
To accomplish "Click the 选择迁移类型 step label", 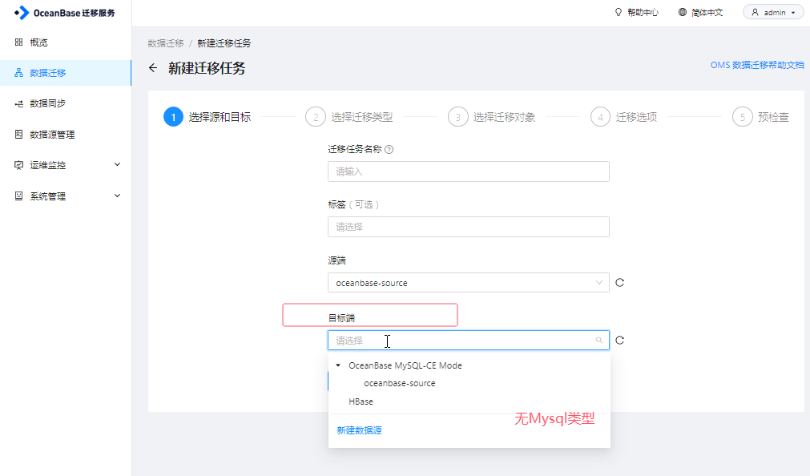I will coord(362,117).
